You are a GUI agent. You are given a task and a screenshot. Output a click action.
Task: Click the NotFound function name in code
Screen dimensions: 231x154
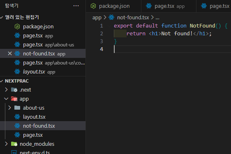[202, 26]
